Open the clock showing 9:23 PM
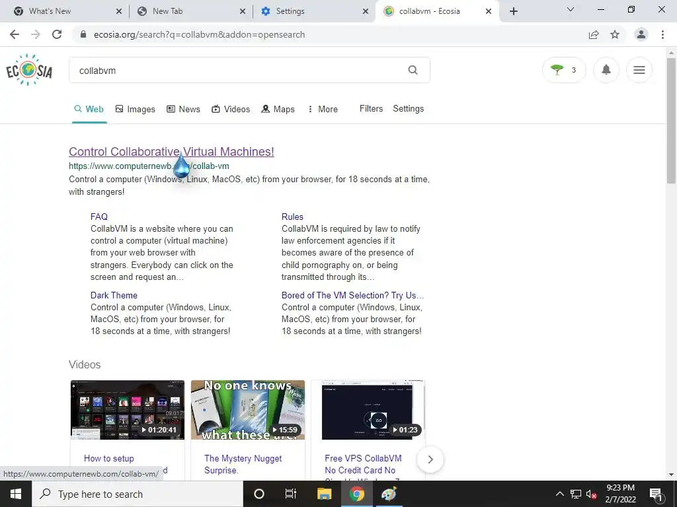Screen dimensions: 677x507 tap(620, 494)
